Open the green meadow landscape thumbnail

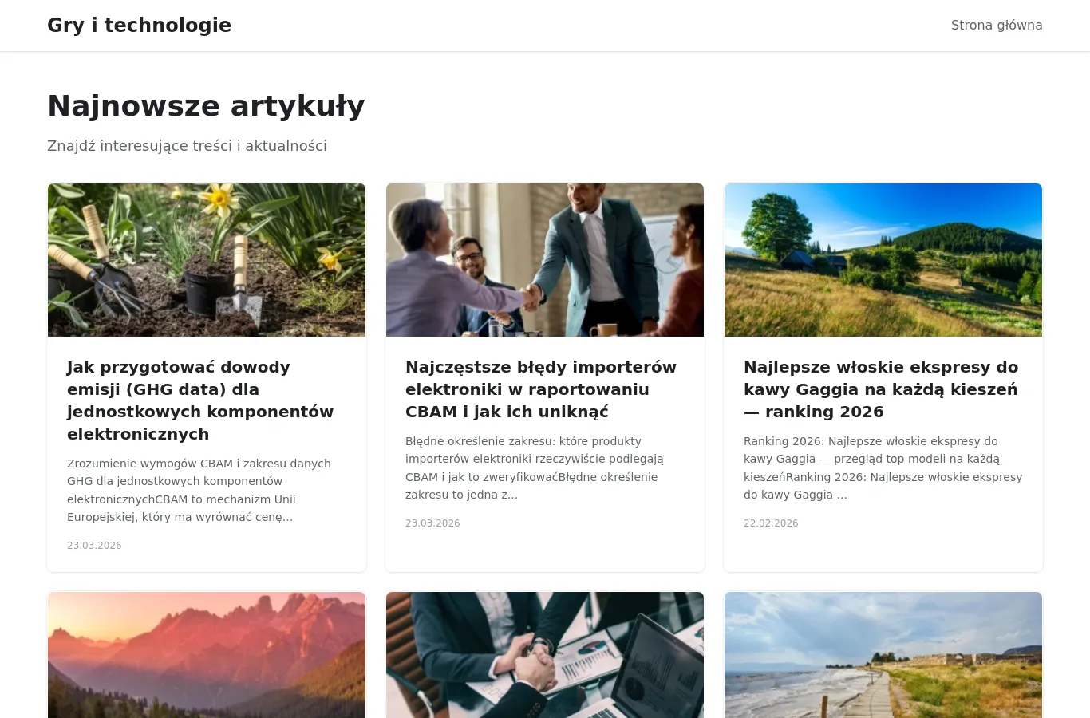[883, 260]
